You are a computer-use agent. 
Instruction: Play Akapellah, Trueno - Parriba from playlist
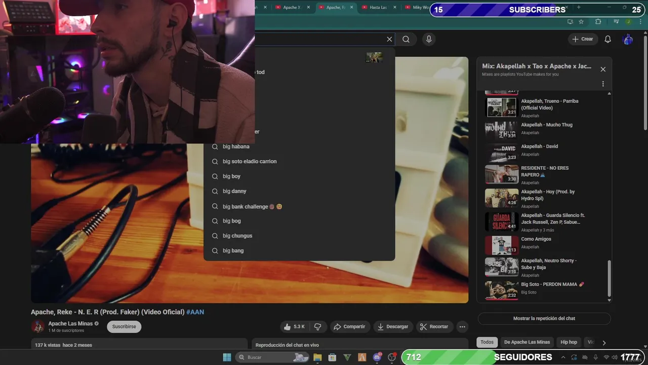pyautogui.click(x=542, y=107)
